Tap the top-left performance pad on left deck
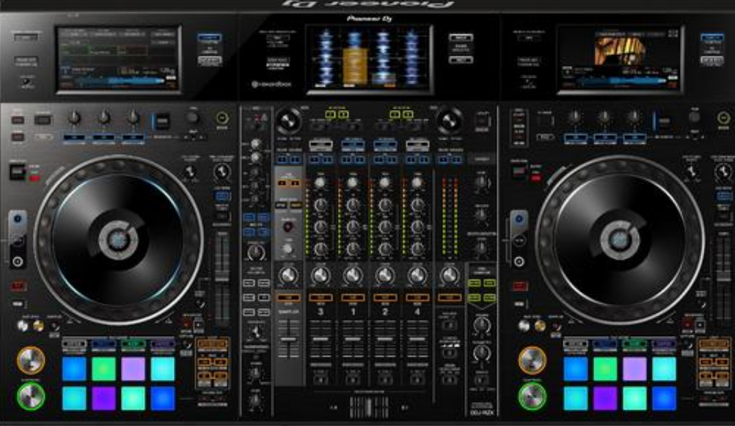The width and height of the screenshot is (735, 426). (x=74, y=369)
